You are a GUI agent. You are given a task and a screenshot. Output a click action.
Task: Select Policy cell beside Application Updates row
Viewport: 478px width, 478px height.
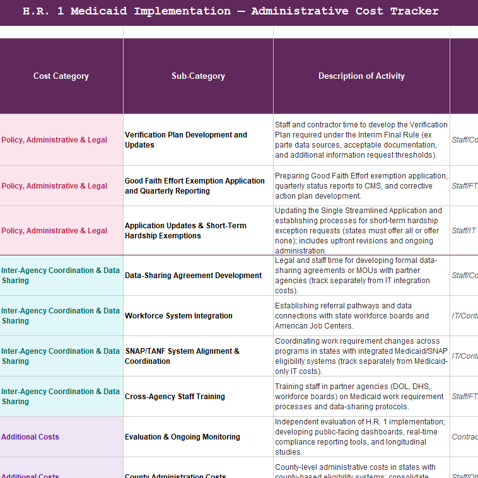(x=61, y=230)
